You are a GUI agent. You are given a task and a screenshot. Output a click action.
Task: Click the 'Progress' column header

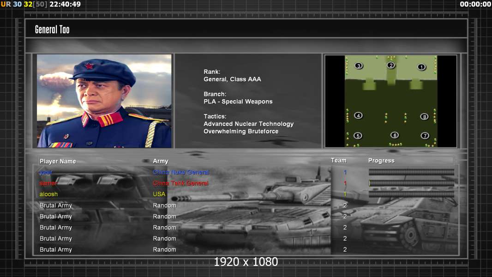381,161
